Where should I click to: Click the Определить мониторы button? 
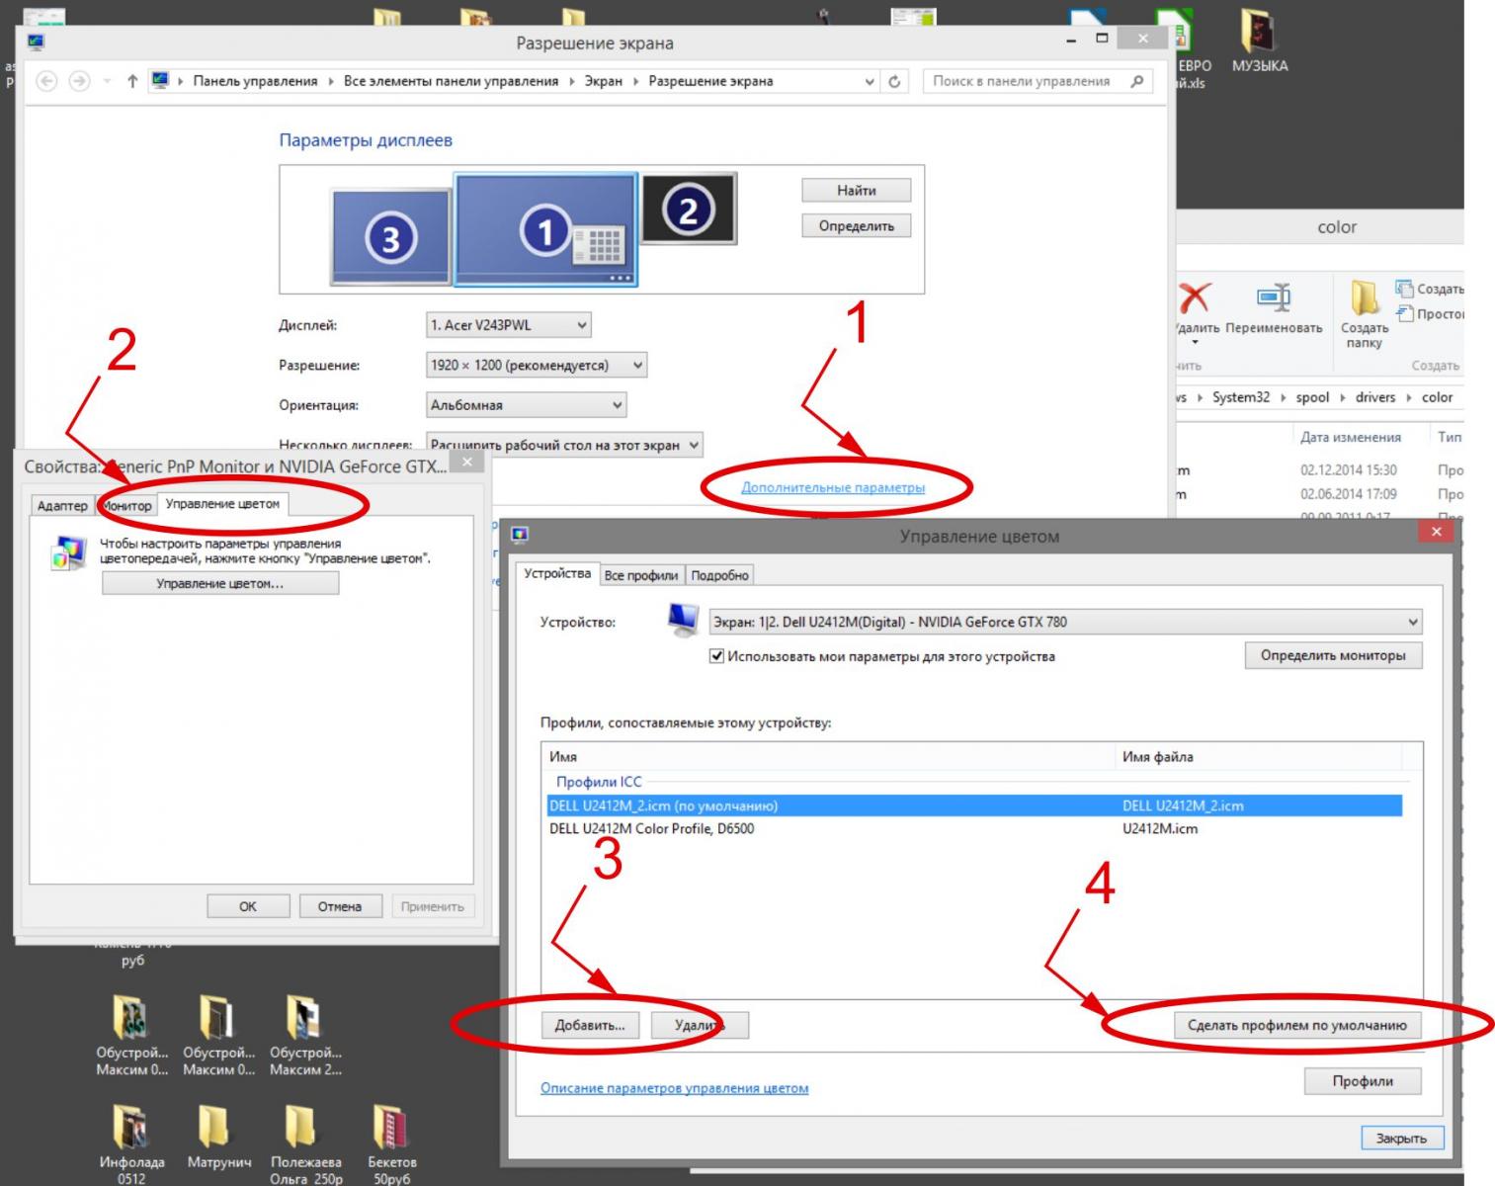(x=1333, y=655)
